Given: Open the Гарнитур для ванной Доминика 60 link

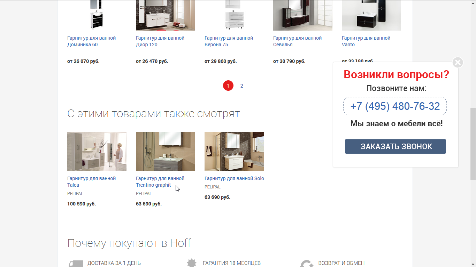Looking at the screenshot, I should [92, 41].
